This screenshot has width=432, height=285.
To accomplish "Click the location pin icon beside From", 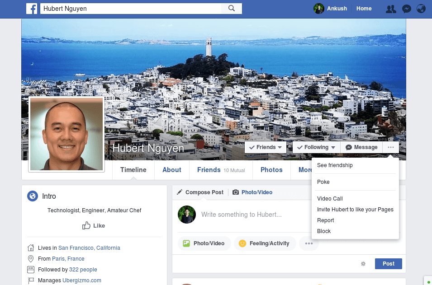I will coord(31,259).
